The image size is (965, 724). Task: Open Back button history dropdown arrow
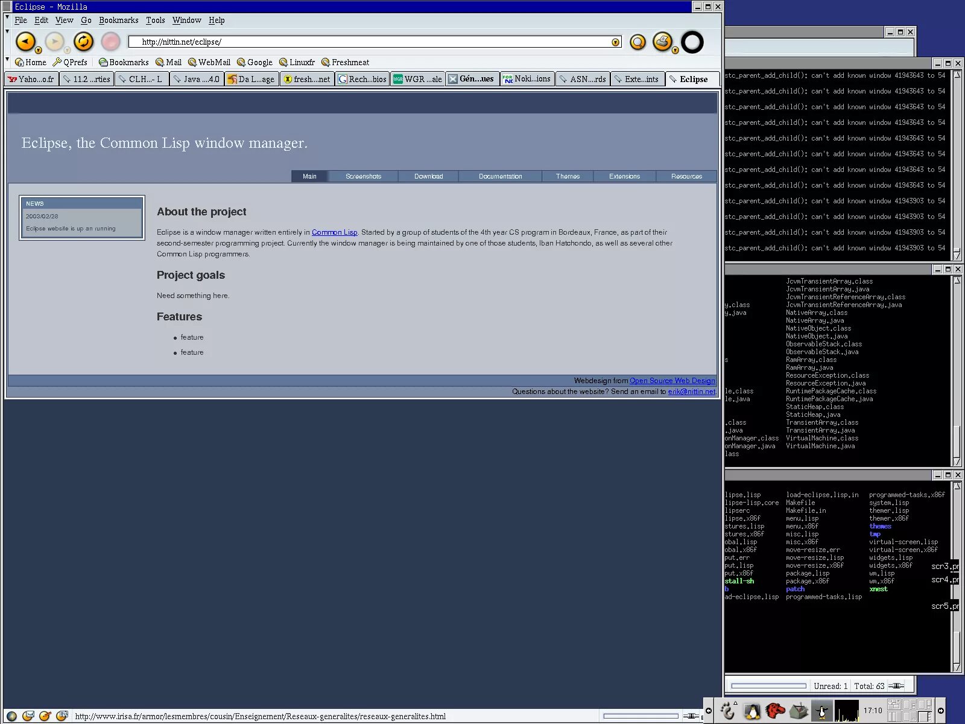point(38,51)
